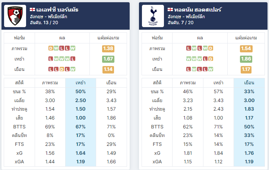Open the เอเอฟซี บอร์นมัธ team name link
Viewport: 269px width, 170px height.
click(57, 10)
